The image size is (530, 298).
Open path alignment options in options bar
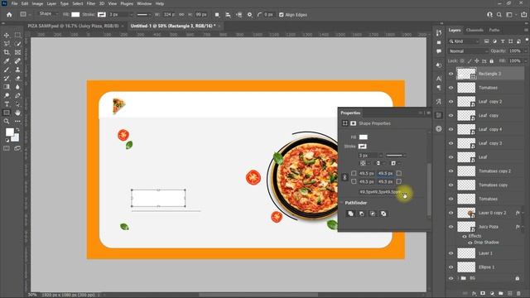click(229, 15)
